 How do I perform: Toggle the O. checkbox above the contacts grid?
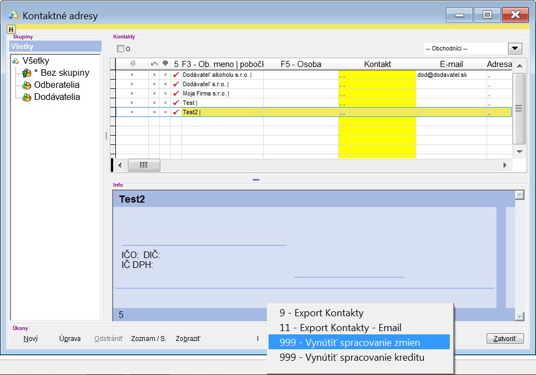(x=121, y=48)
